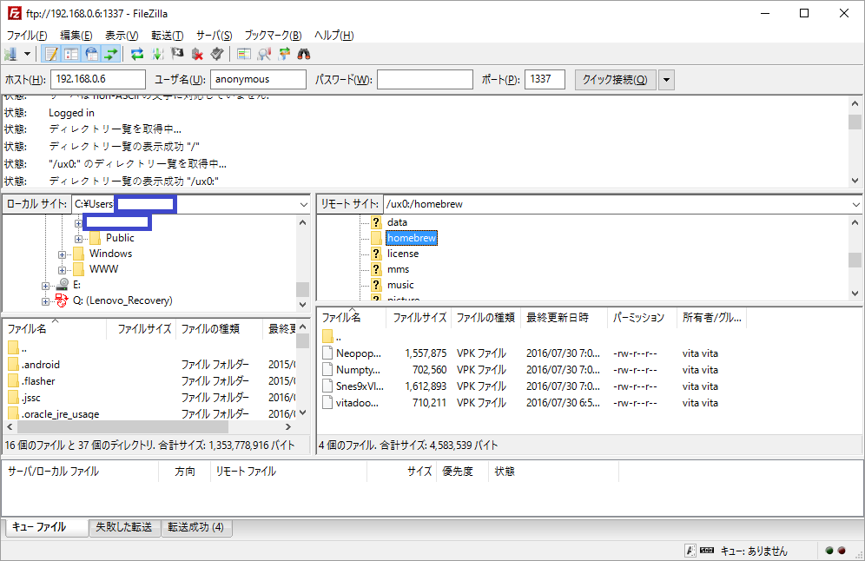Open the 表示(V) menu

pos(122,36)
